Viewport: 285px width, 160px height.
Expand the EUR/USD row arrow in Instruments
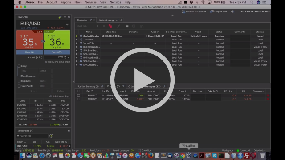[x=70, y=146]
